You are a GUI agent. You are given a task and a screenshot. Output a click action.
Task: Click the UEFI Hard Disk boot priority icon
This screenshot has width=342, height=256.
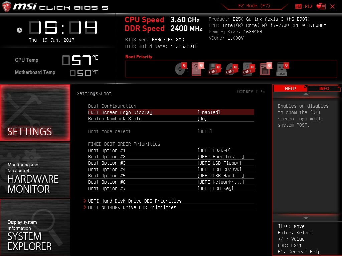tap(198, 69)
